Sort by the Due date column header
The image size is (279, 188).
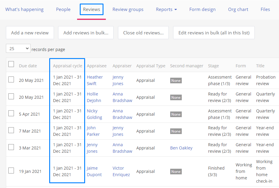tap(28, 66)
